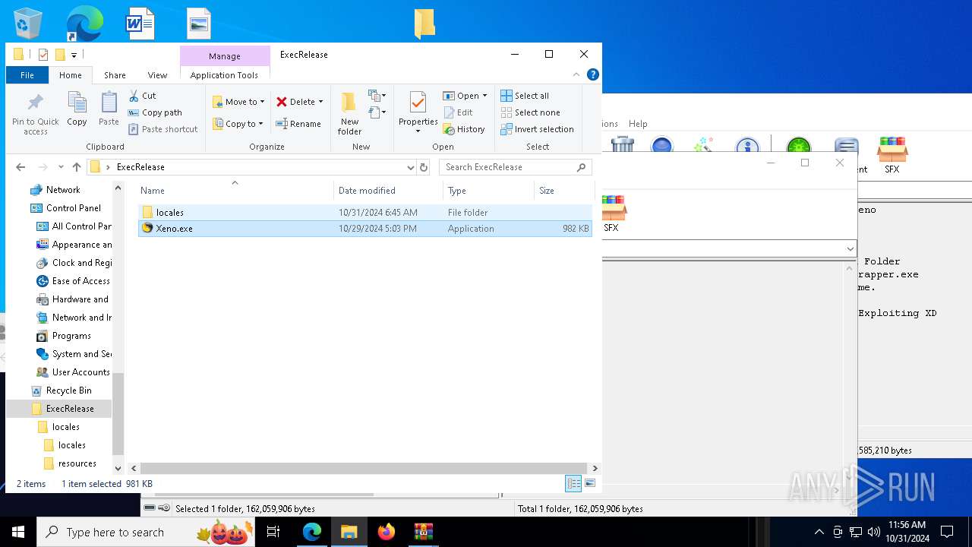Refresh the ExecRelease folder
This screenshot has height=547, width=972.
[424, 167]
